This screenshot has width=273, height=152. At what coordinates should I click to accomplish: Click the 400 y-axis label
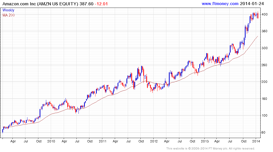point(264,14)
